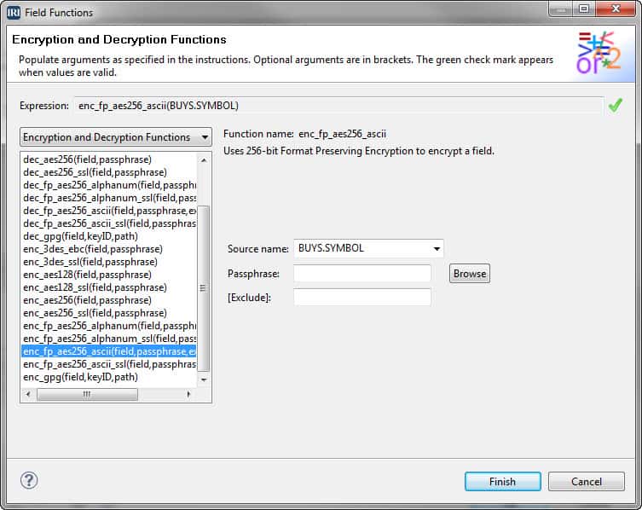The image size is (642, 510).
Task: Click the IRI application icon in title bar
Action: point(14,13)
